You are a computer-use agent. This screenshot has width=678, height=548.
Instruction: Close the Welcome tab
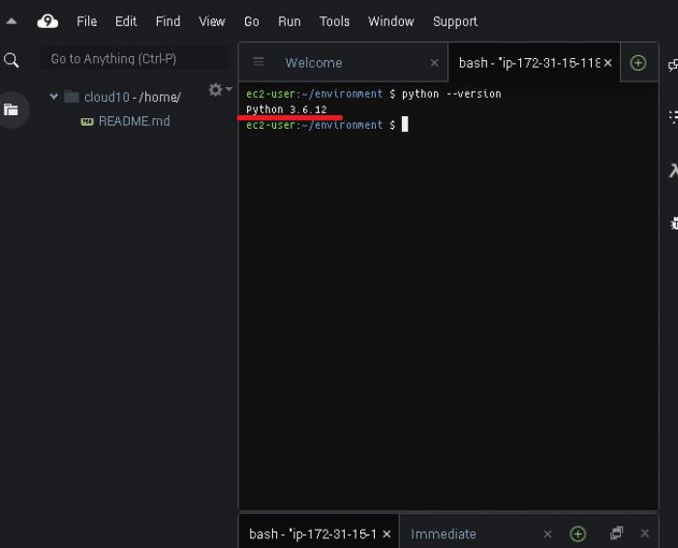[x=434, y=63]
